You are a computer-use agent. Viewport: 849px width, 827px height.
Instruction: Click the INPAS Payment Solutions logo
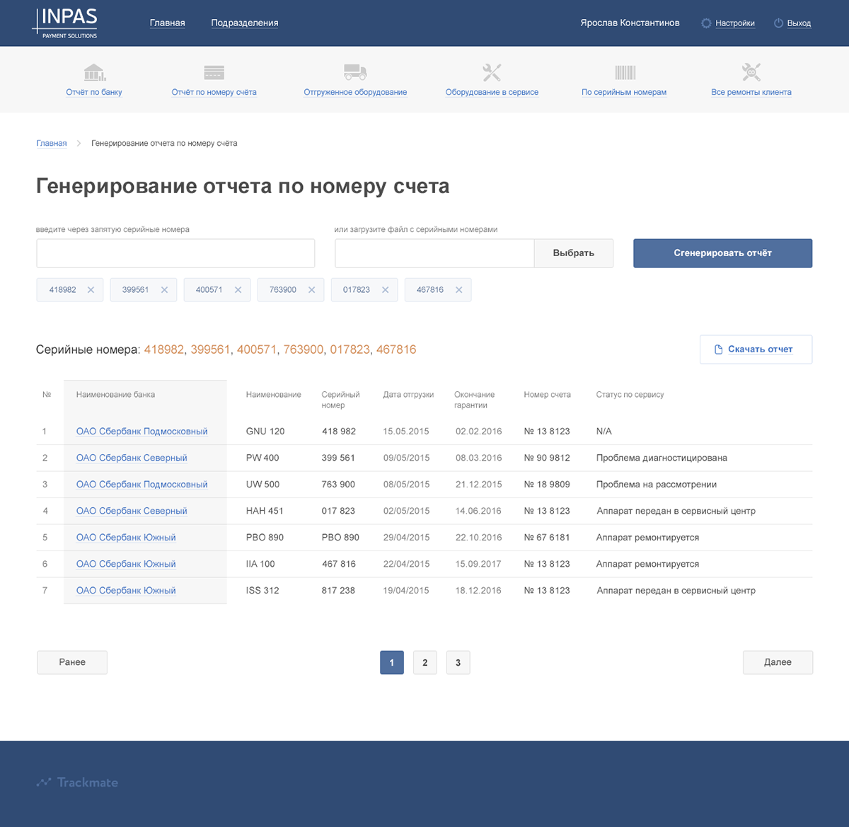pyautogui.click(x=65, y=23)
